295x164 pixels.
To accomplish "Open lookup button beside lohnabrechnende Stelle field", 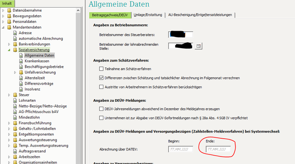I will 199,46.
